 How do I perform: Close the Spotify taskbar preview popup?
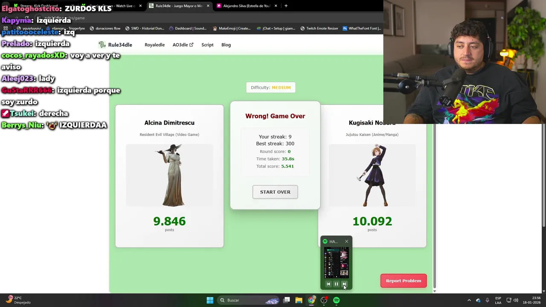(346, 241)
